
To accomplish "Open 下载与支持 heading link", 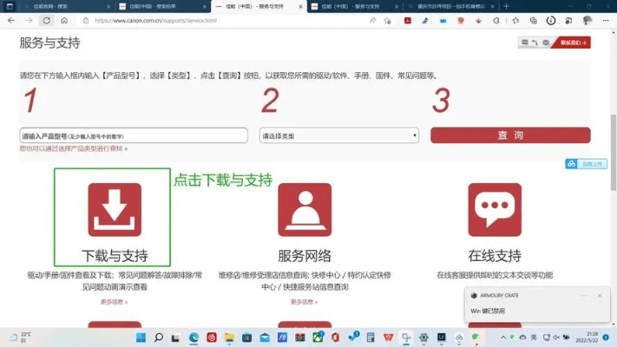I will (x=115, y=256).
